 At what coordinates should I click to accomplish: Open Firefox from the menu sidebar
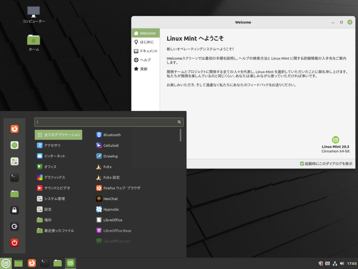pyautogui.click(x=14, y=129)
